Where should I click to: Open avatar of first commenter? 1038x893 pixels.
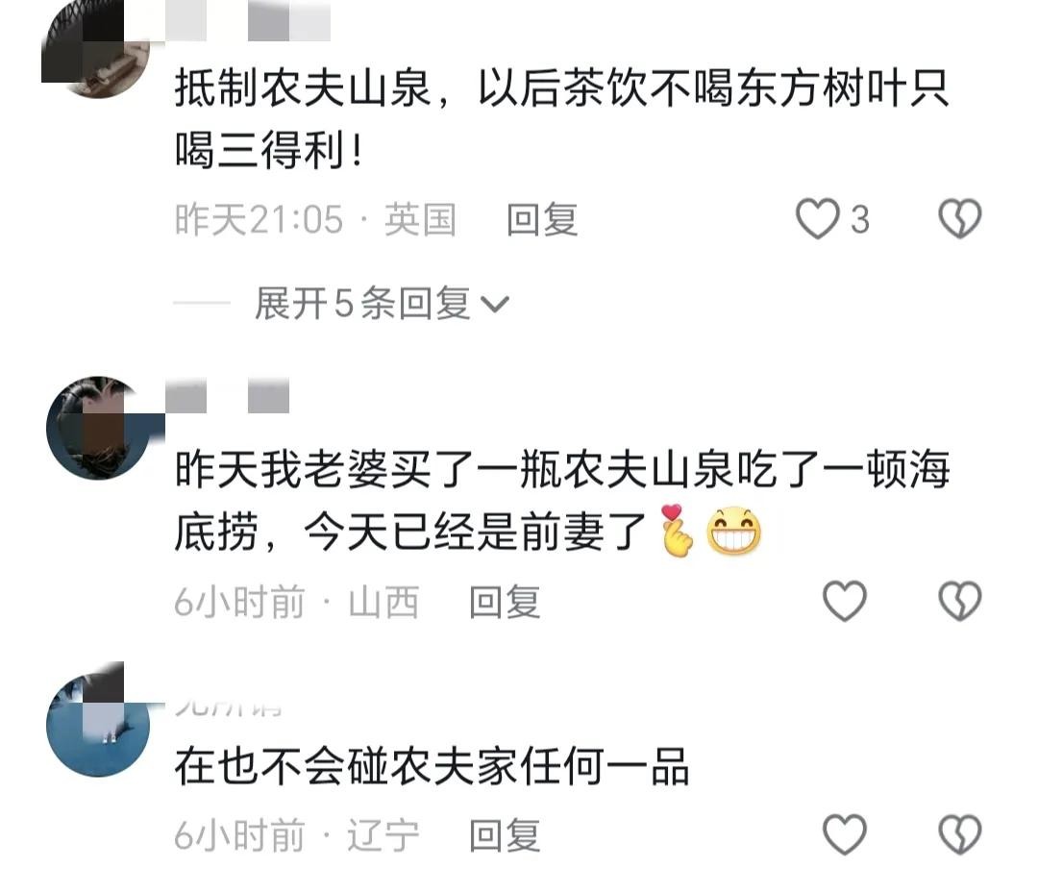97,48
